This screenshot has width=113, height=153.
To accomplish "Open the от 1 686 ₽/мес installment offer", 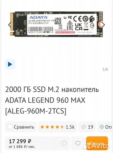I will (x=22, y=146).
